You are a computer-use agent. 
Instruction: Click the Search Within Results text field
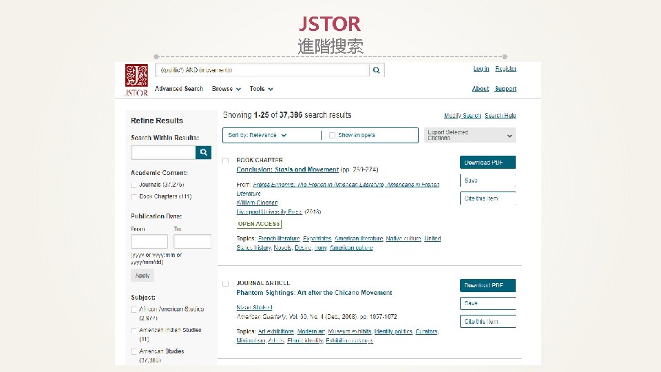[x=163, y=152]
